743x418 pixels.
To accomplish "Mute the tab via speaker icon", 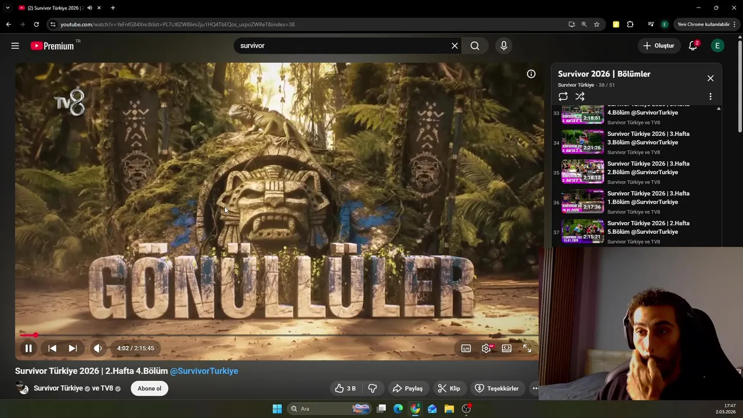I will coord(89,8).
